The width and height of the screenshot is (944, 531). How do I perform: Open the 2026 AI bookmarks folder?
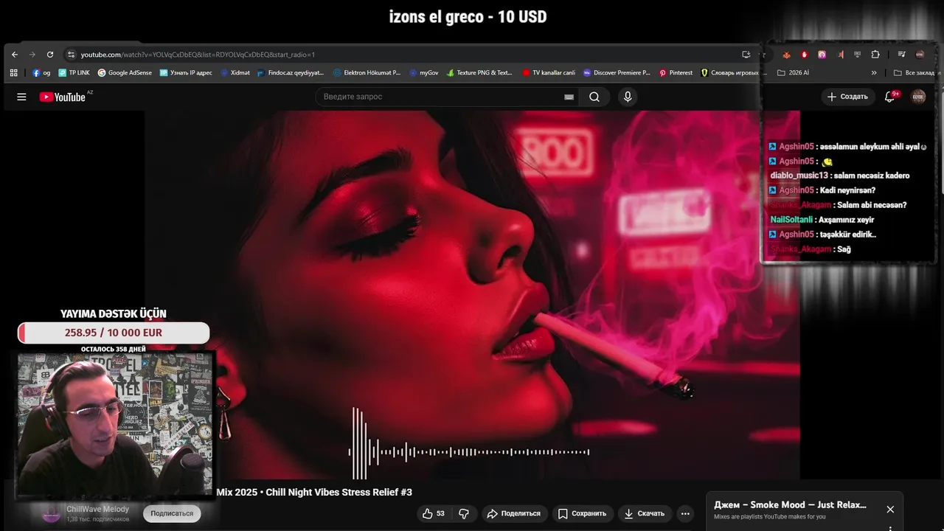click(x=794, y=73)
